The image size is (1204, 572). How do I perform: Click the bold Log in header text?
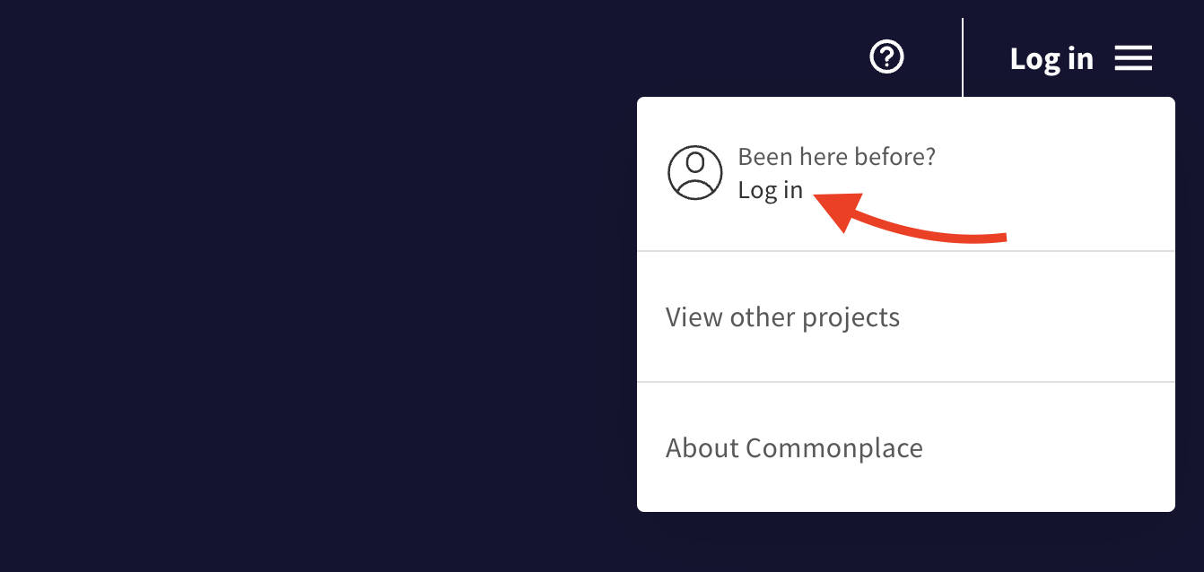[1051, 59]
